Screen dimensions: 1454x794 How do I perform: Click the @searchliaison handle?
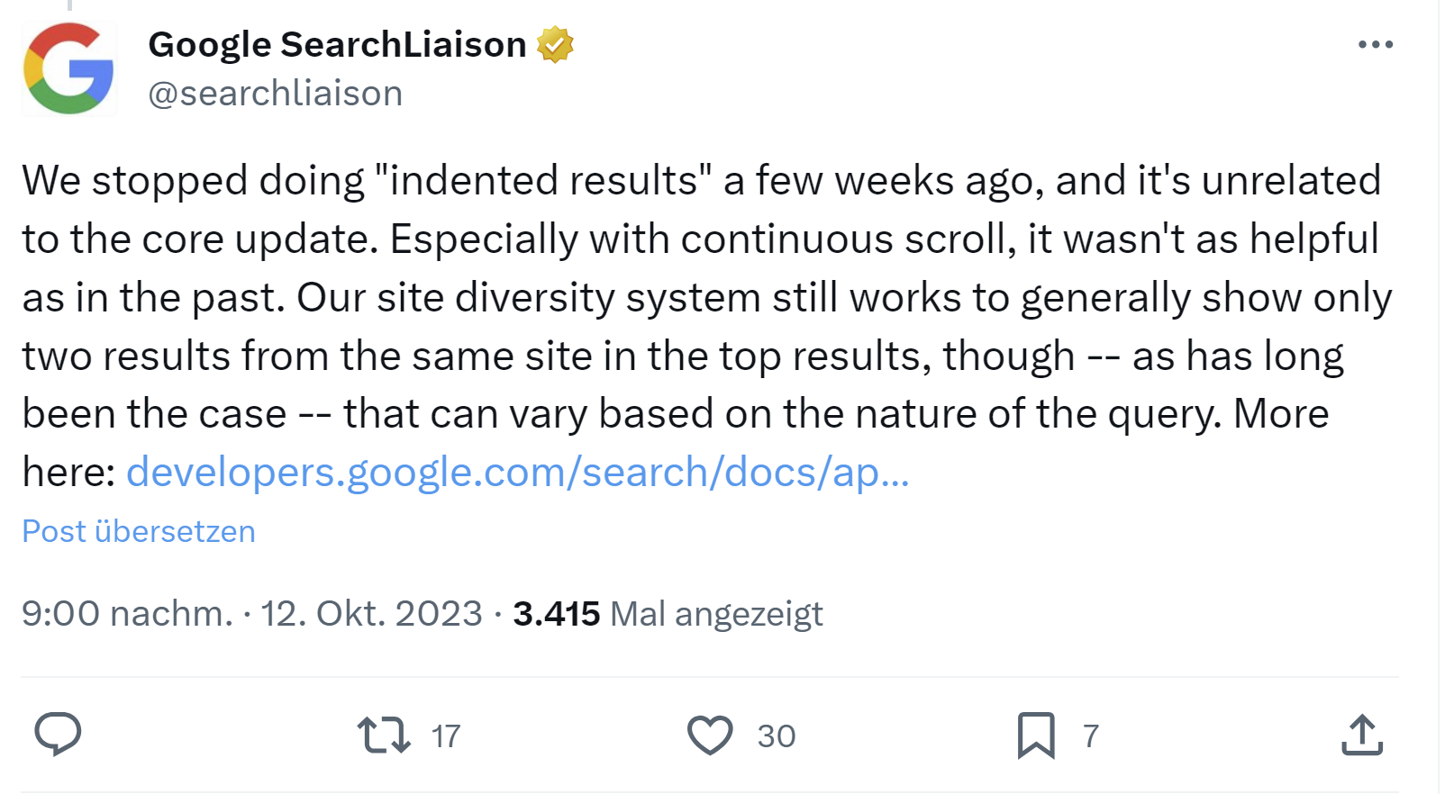276,92
